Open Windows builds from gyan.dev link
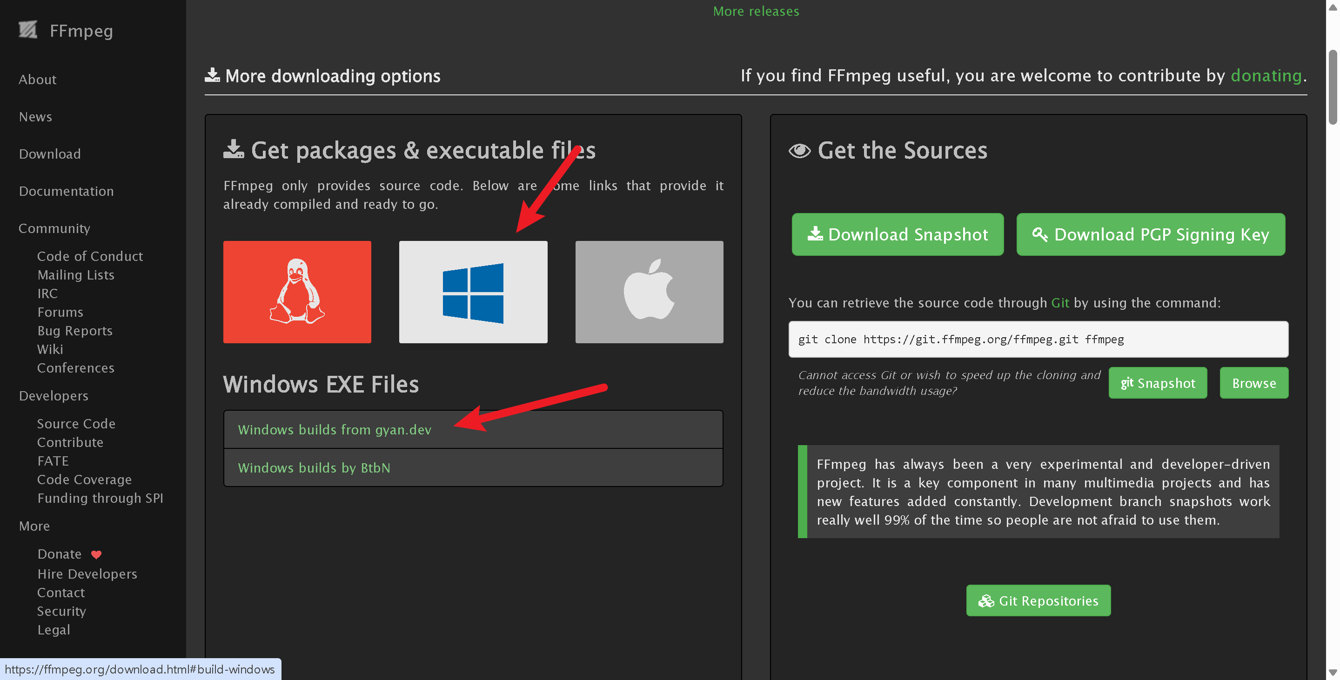 tap(335, 429)
